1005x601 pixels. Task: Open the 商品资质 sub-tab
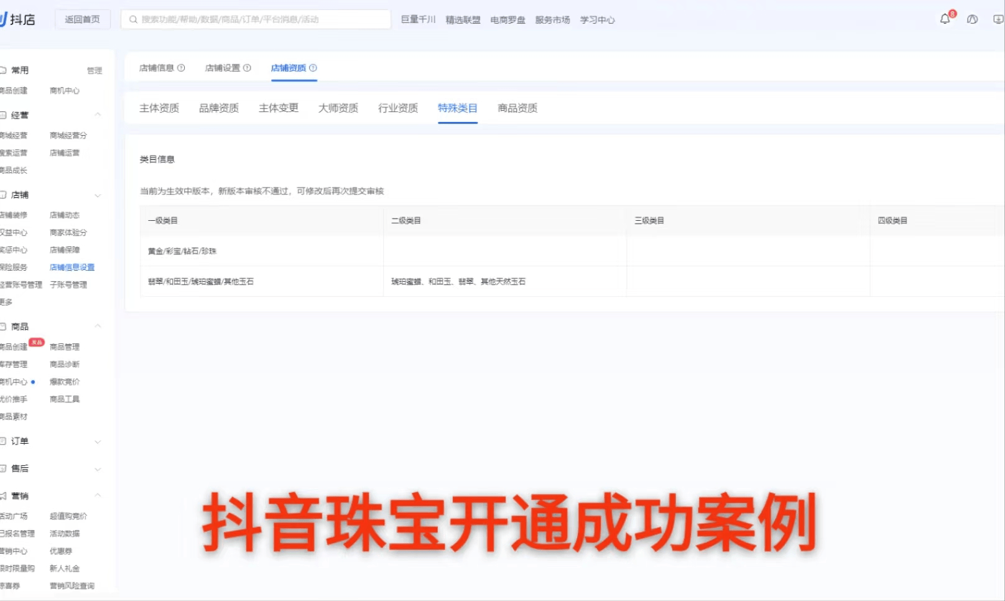tap(517, 108)
